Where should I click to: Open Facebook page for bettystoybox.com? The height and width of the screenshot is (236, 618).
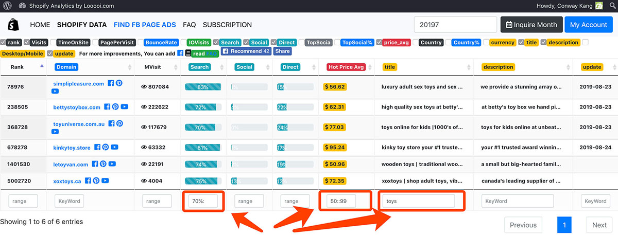(107, 107)
